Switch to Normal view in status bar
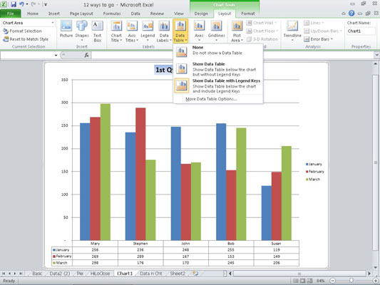 [x=295, y=281]
